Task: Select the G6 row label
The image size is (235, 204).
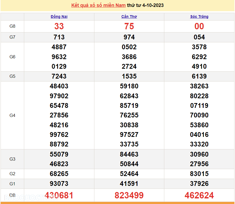Action: (x=12, y=57)
